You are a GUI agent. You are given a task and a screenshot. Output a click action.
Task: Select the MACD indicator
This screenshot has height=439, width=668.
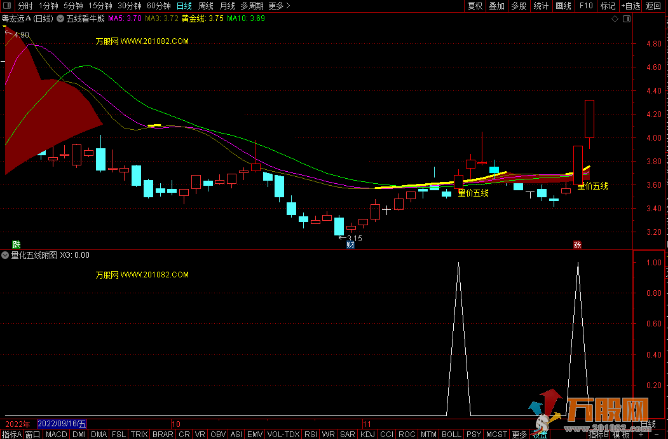click(56, 435)
